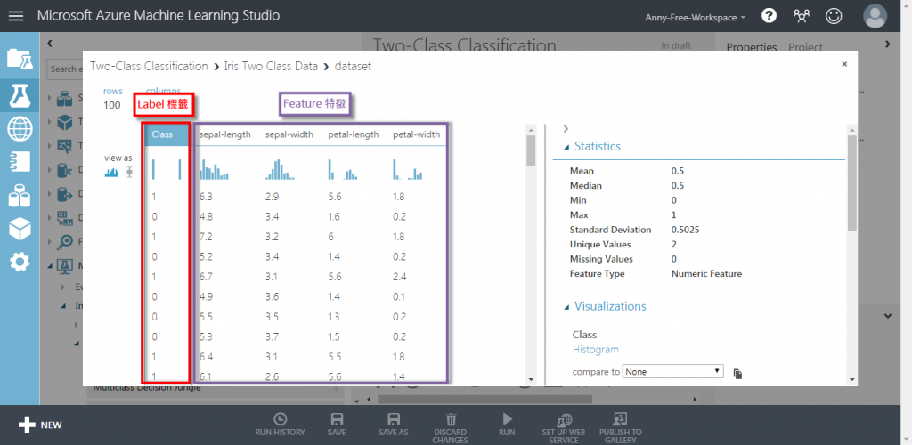Click cell value 2.4 in petal-width
The width and height of the screenshot is (912, 445).
pos(400,277)
